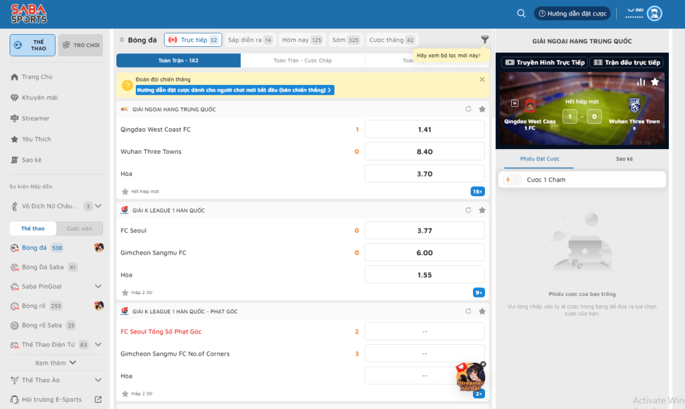Image resolution: width=685 pixels, height=409 pixels.
Task: Expand Thể Thao Ảo submenu
Action: [x=98, y=380]
